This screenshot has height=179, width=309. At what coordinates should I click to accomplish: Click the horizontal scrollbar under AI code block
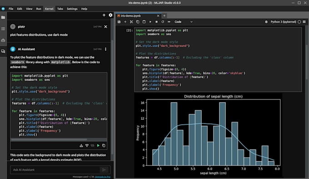click(x=49, y=139)
